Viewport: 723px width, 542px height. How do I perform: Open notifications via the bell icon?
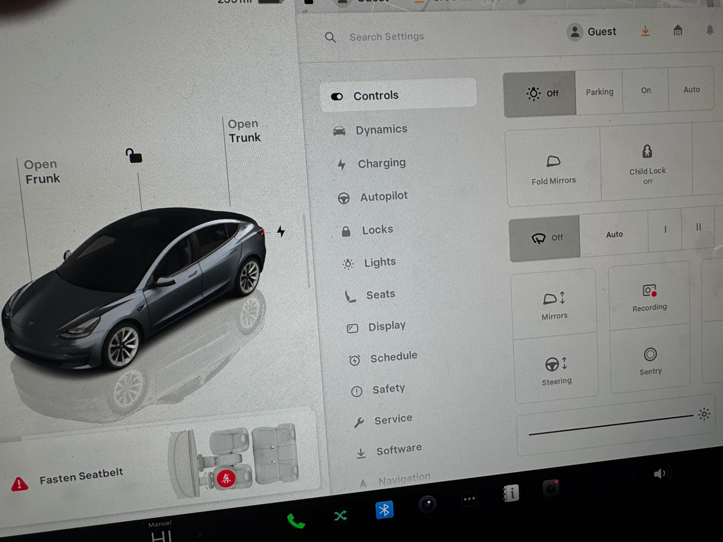(x=709, y=28)
